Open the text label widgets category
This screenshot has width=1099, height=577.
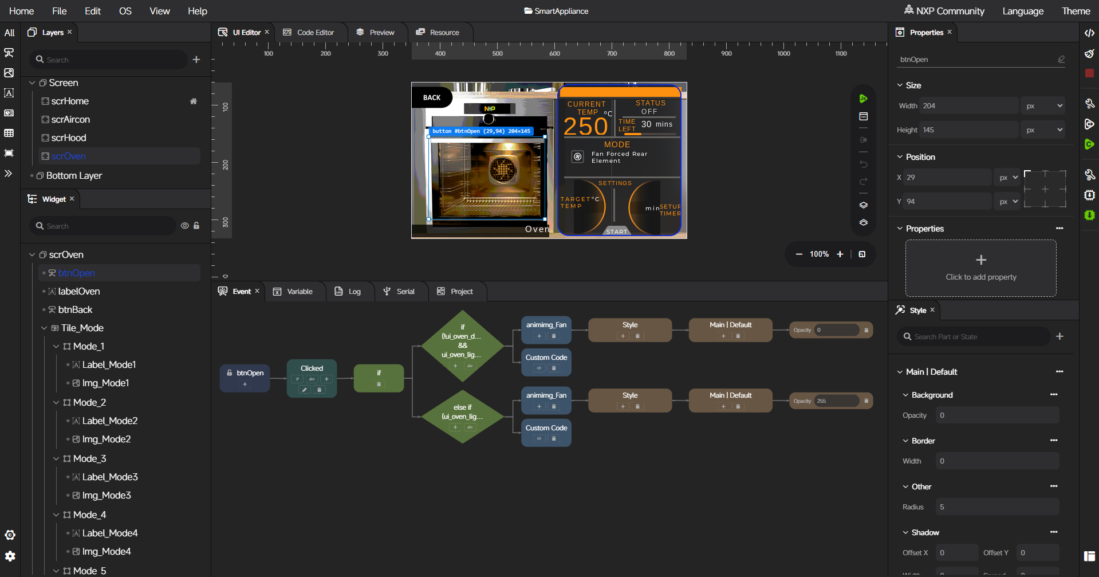click(9, 93)
